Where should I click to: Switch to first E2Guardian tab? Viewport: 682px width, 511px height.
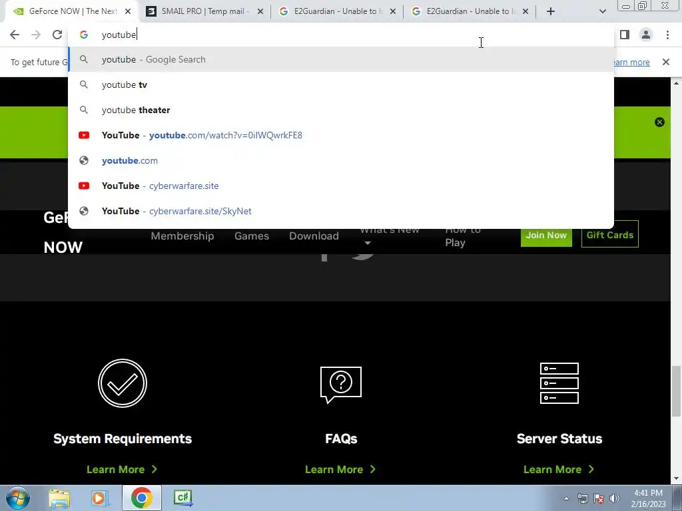point(337,11)
